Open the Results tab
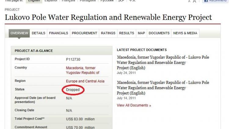The width and height of the screenshot is (229, 129). [126, 33]
